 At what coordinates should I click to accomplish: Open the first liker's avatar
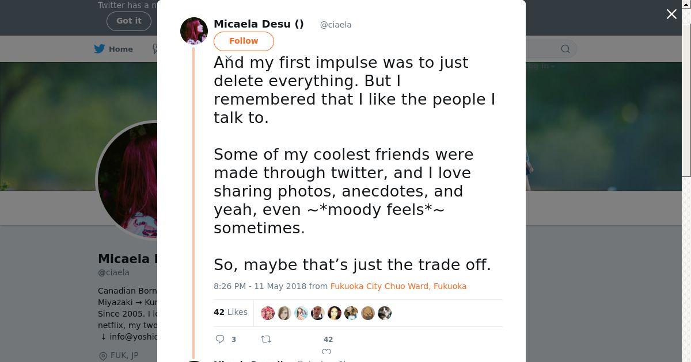268,313
